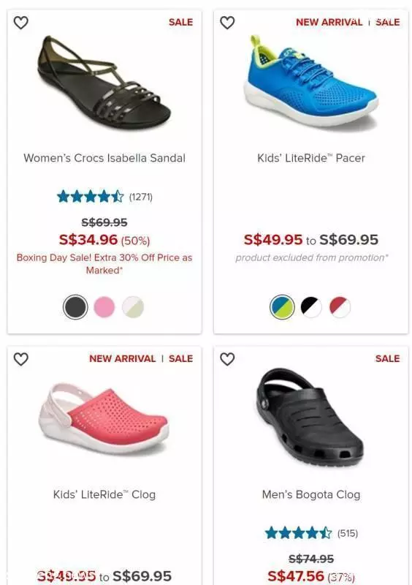Open Kids' LiteRide Pacer title link
Screen dimensions: 412x585
click(311, 158)
